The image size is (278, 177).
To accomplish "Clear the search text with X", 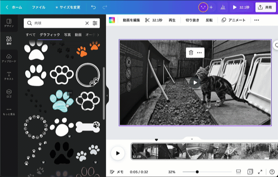I will pos(87,23).
